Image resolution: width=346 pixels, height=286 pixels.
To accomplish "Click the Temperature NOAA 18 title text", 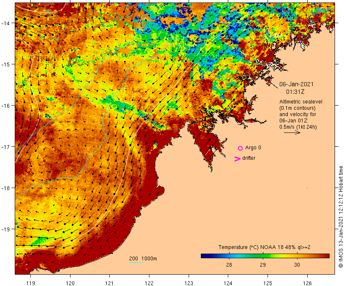I will (265, 247).
